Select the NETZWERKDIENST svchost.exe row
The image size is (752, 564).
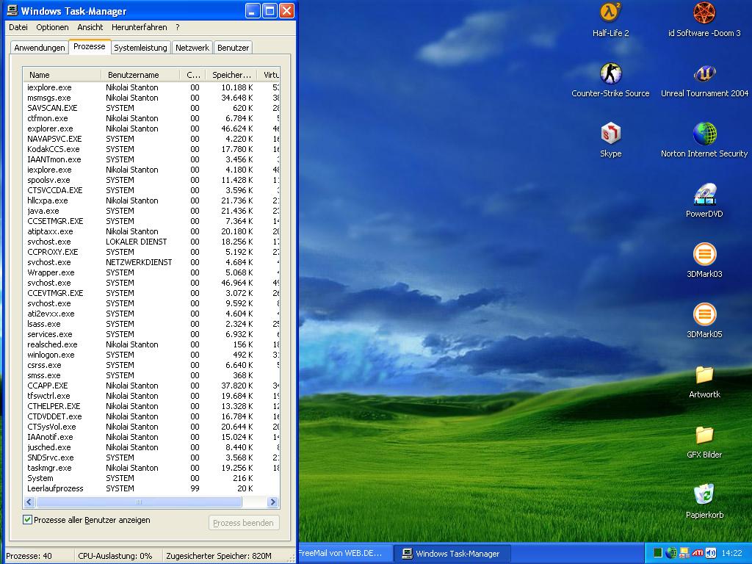pos(151,262)
